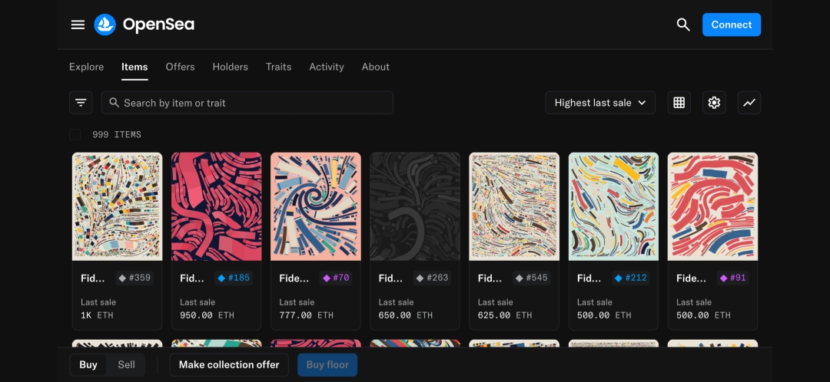Click the blue #212 rarity badge

click(630, 278)
